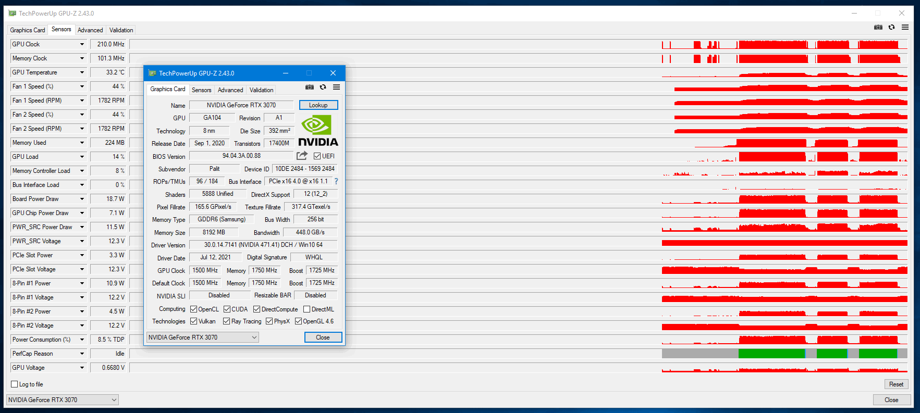This screenshot has width=920, height=413.
Task: Click the GPU Clock reading 210.0 MHz
Action: click(x=108, y=44)
